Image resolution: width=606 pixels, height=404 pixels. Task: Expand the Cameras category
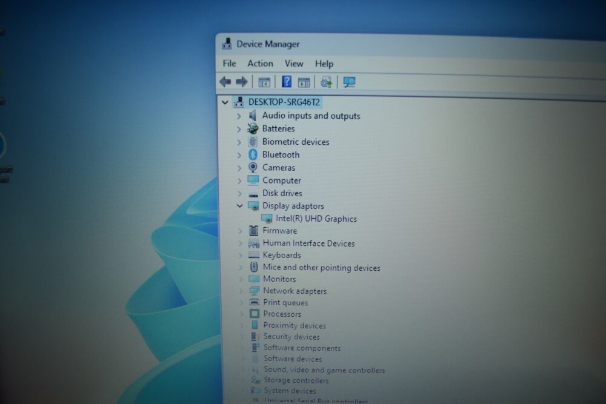pos(239,168)
